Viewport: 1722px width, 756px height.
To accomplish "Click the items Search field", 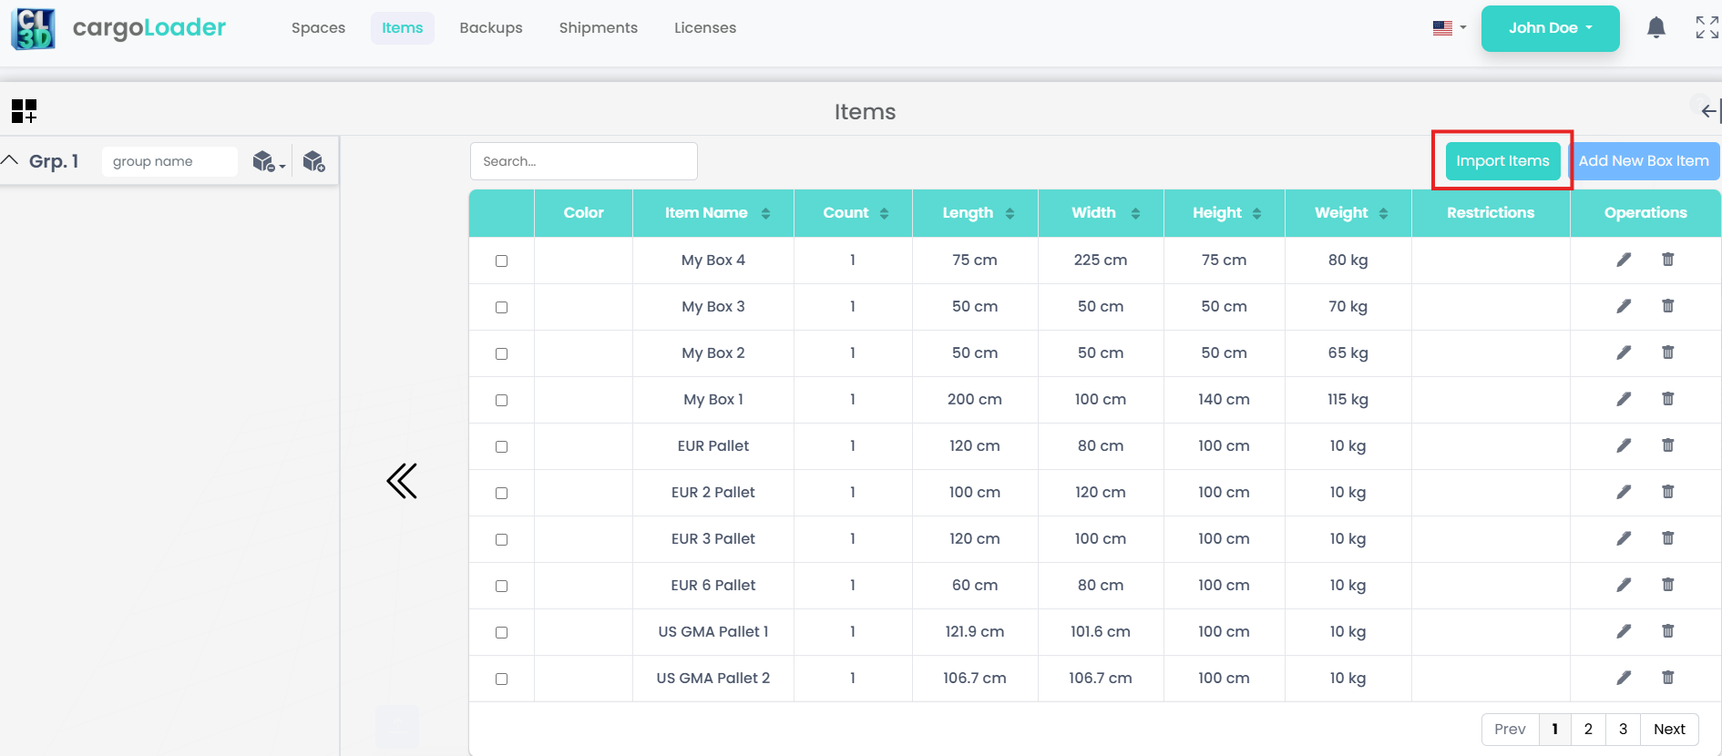I will (583, 161).
